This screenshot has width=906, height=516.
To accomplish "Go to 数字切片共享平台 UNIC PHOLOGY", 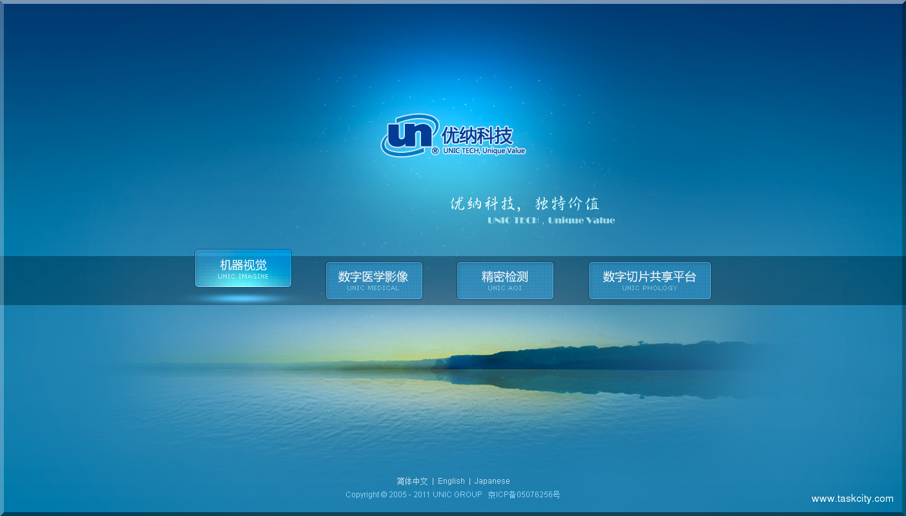I will pyautogui.click(x=650, y=281).
